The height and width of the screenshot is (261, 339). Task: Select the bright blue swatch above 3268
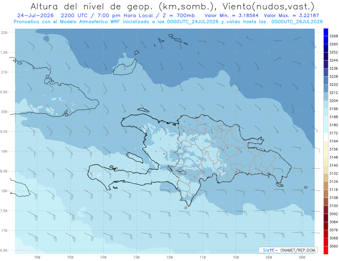(326, 32)
